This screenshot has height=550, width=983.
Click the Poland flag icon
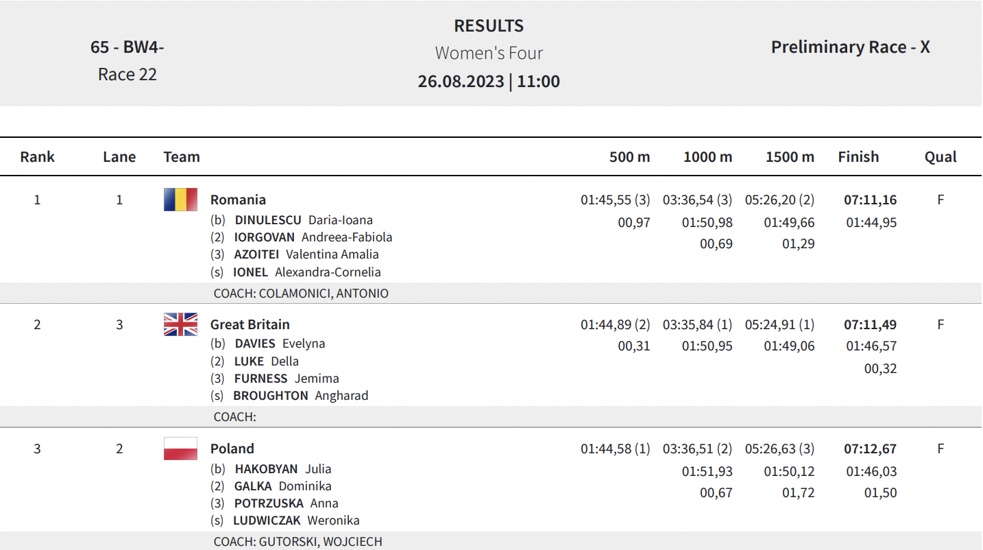180,449
